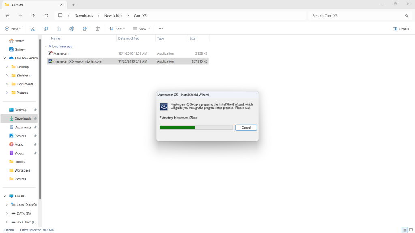Sort by the Name column header
The image size is (415, 233).
coord(55,38)
